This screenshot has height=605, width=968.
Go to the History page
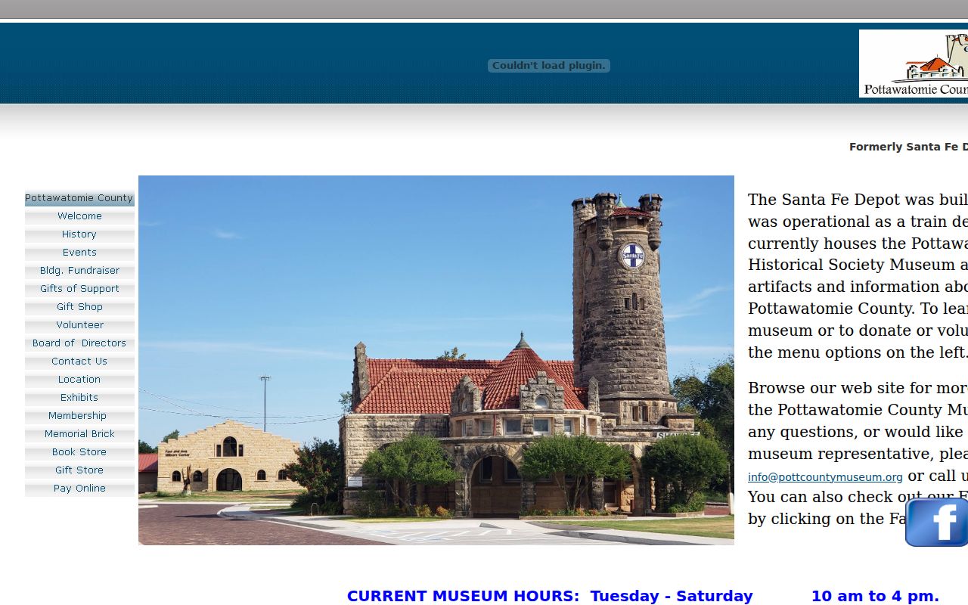(x=79, y=234)
